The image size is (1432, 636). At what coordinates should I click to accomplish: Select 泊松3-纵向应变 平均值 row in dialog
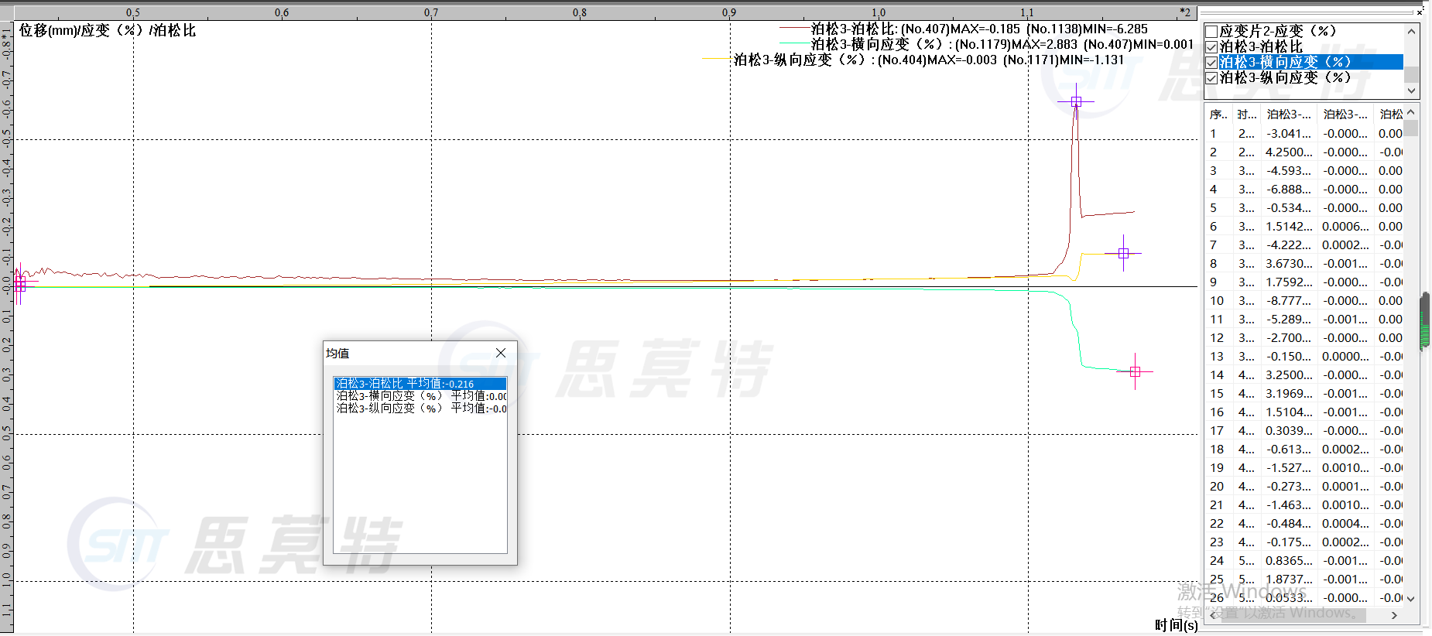click(420, 409)
